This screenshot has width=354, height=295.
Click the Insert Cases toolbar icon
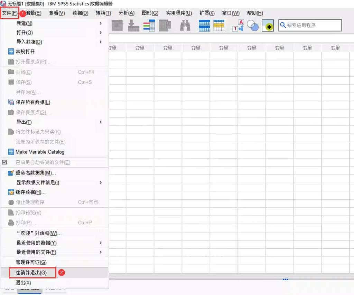click(205, 25)
